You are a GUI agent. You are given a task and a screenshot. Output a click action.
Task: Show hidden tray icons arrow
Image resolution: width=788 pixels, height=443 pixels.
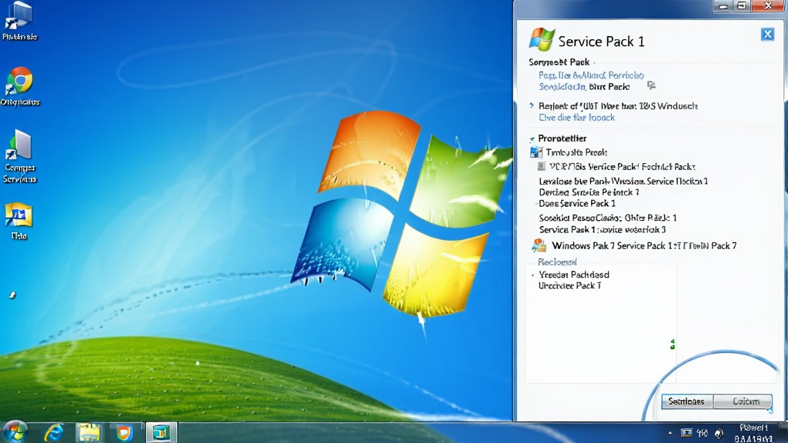[x=670, y=433]
